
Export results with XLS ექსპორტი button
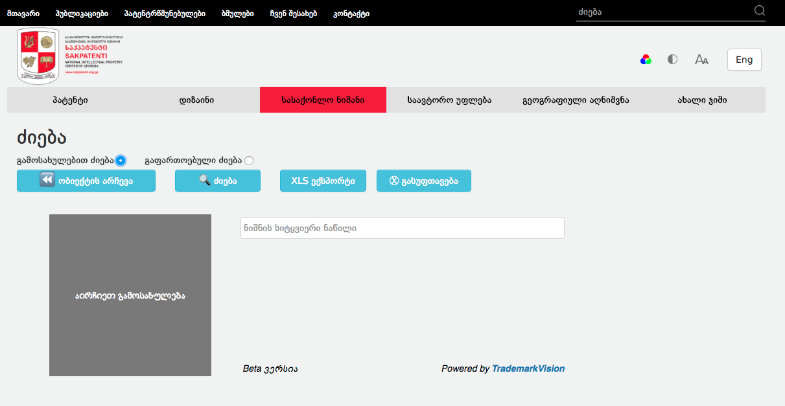323,181
